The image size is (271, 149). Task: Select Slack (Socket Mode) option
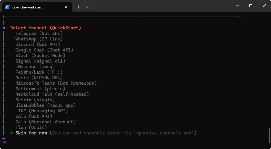click(x=40, y=56)
